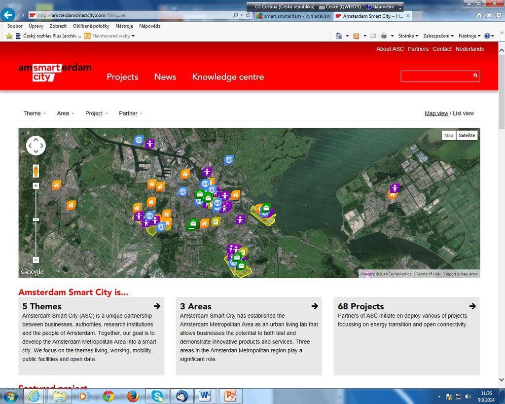The height and width of the screenshot is (404, 505).
Task: Click the Add to favorites bar star icon
Action: 9,36
